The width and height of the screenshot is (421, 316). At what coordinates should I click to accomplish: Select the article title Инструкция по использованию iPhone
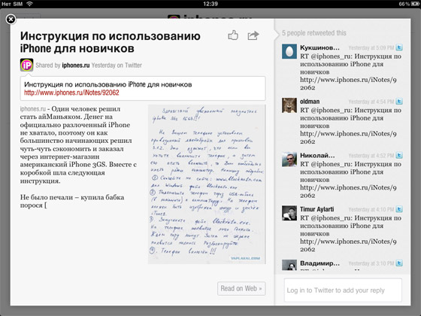pyautogui.click(x=110, y=42)
